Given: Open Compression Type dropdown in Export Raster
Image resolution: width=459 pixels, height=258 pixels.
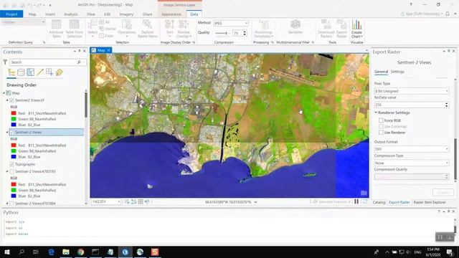Looking at the screenshot, I should coord(412,163).
